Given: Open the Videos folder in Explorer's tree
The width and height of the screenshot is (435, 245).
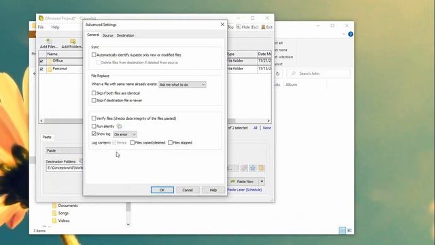Looking at the screenshot, I should (x=64, y=220).
